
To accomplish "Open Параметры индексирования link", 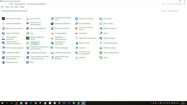I will [x=60, y=38].
